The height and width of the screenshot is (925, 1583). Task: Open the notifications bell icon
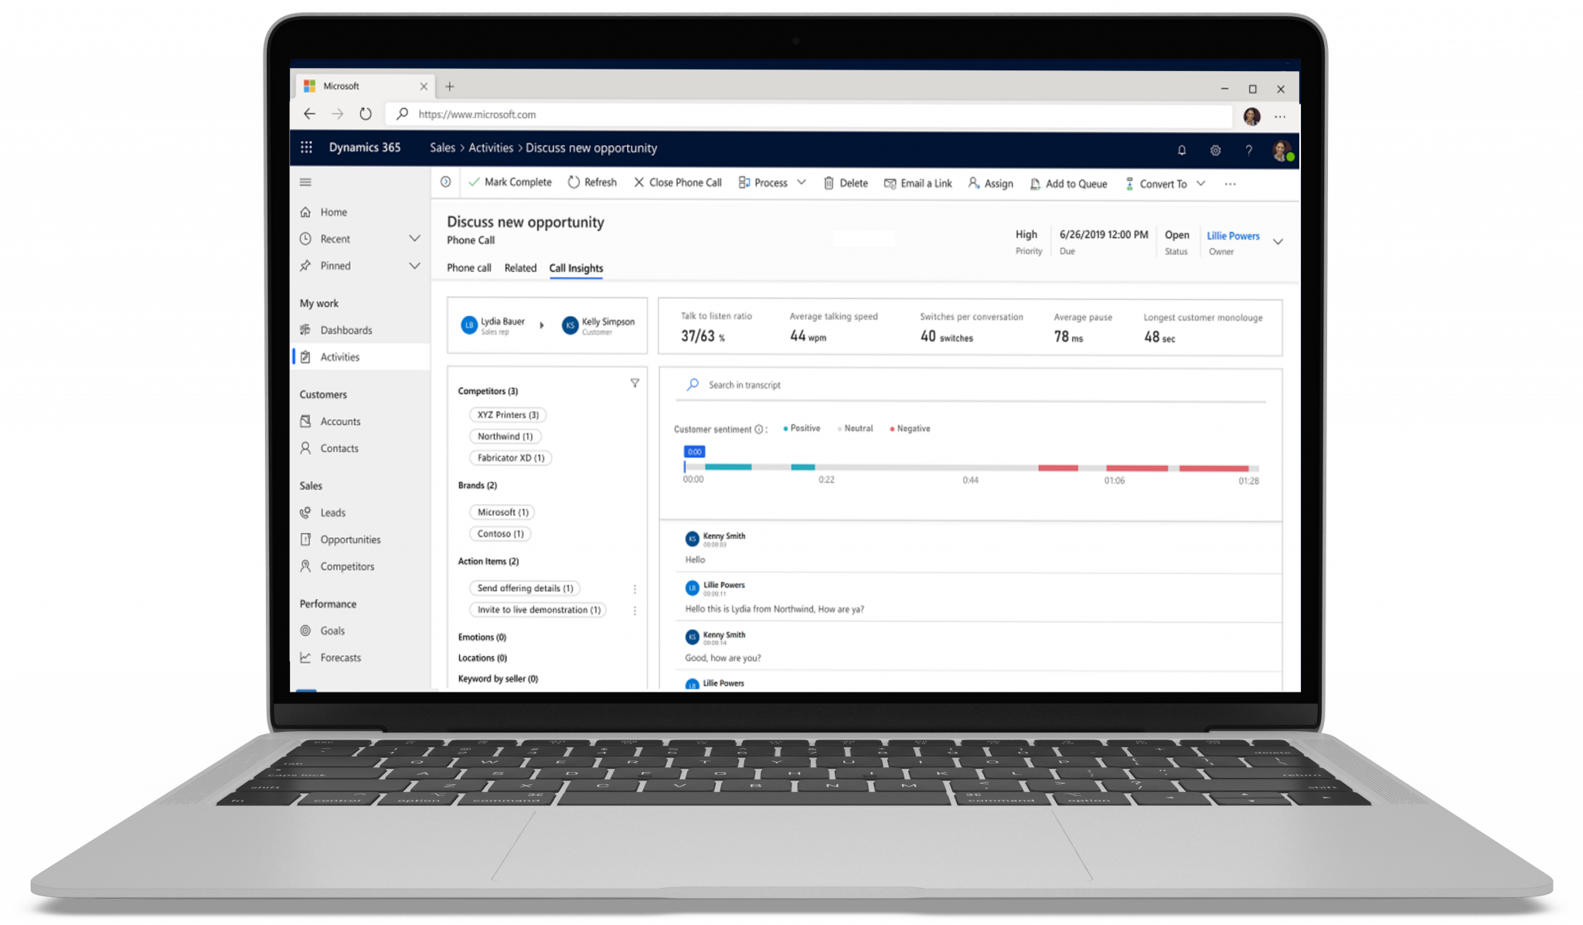1182,150
